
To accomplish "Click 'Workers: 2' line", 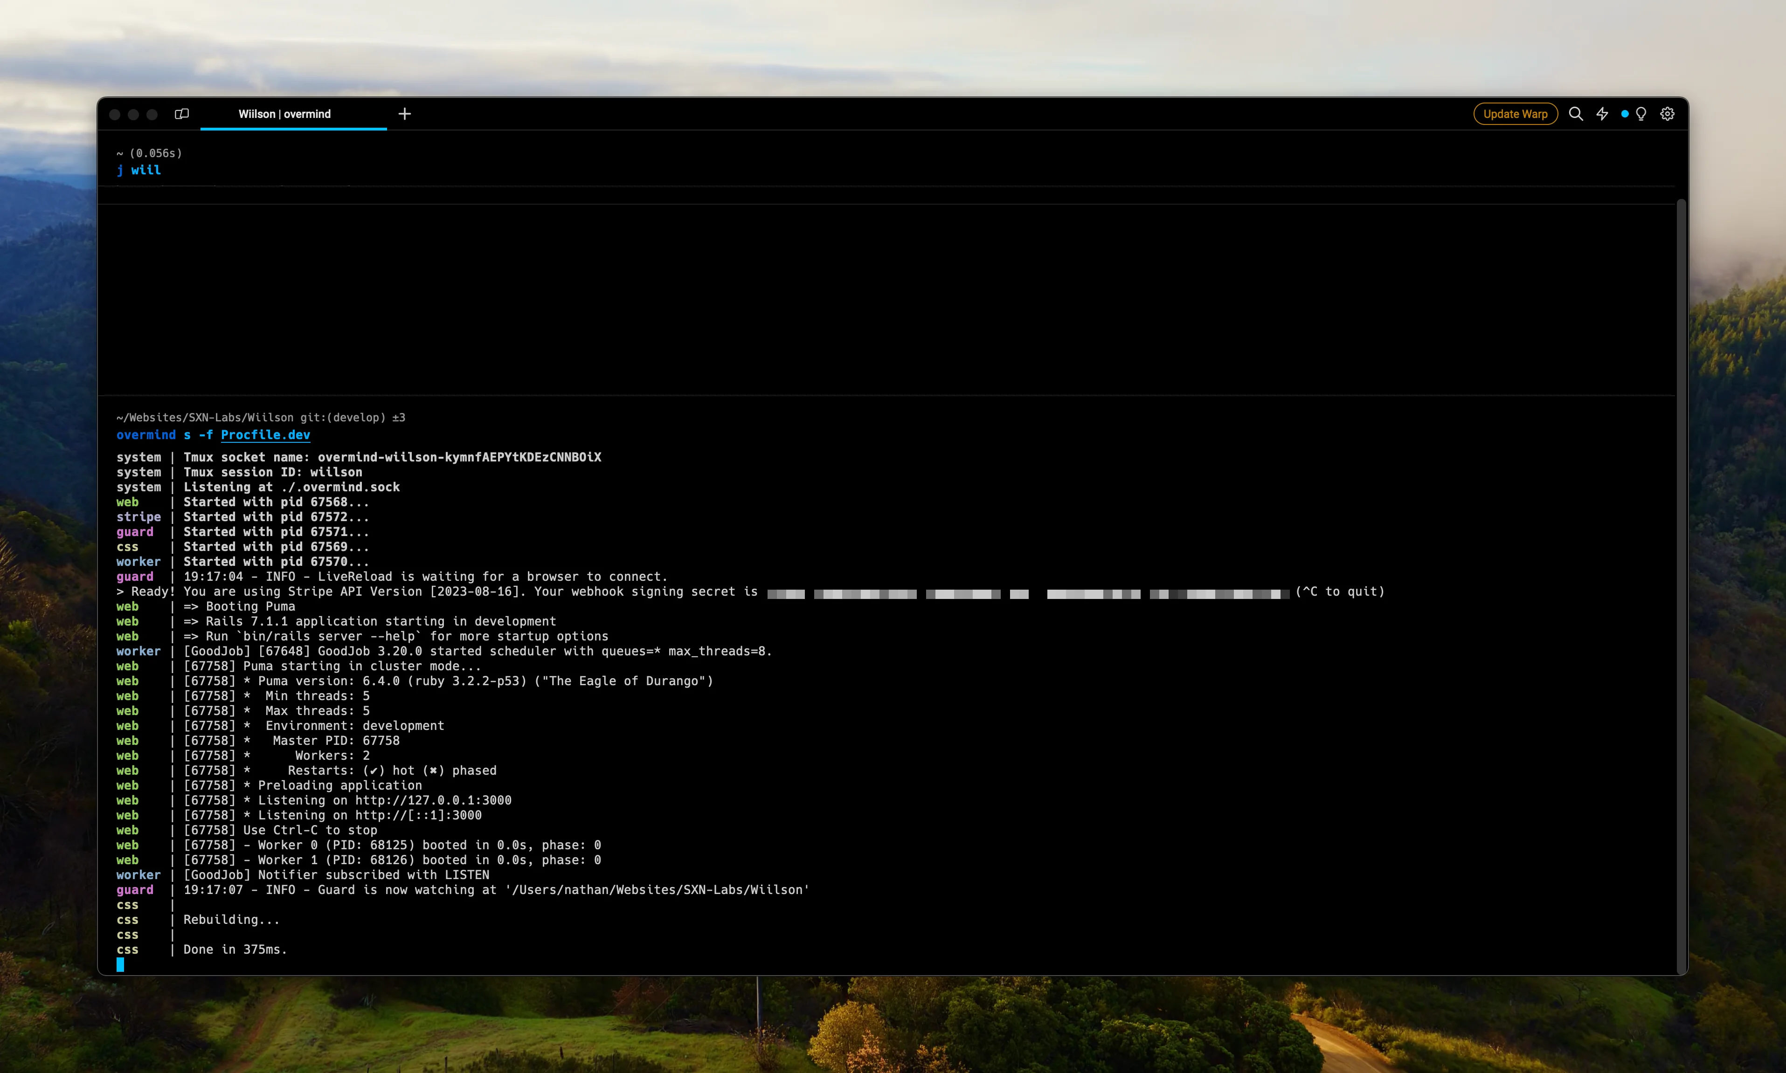I will pyautogui.click(x=277, y=757).
